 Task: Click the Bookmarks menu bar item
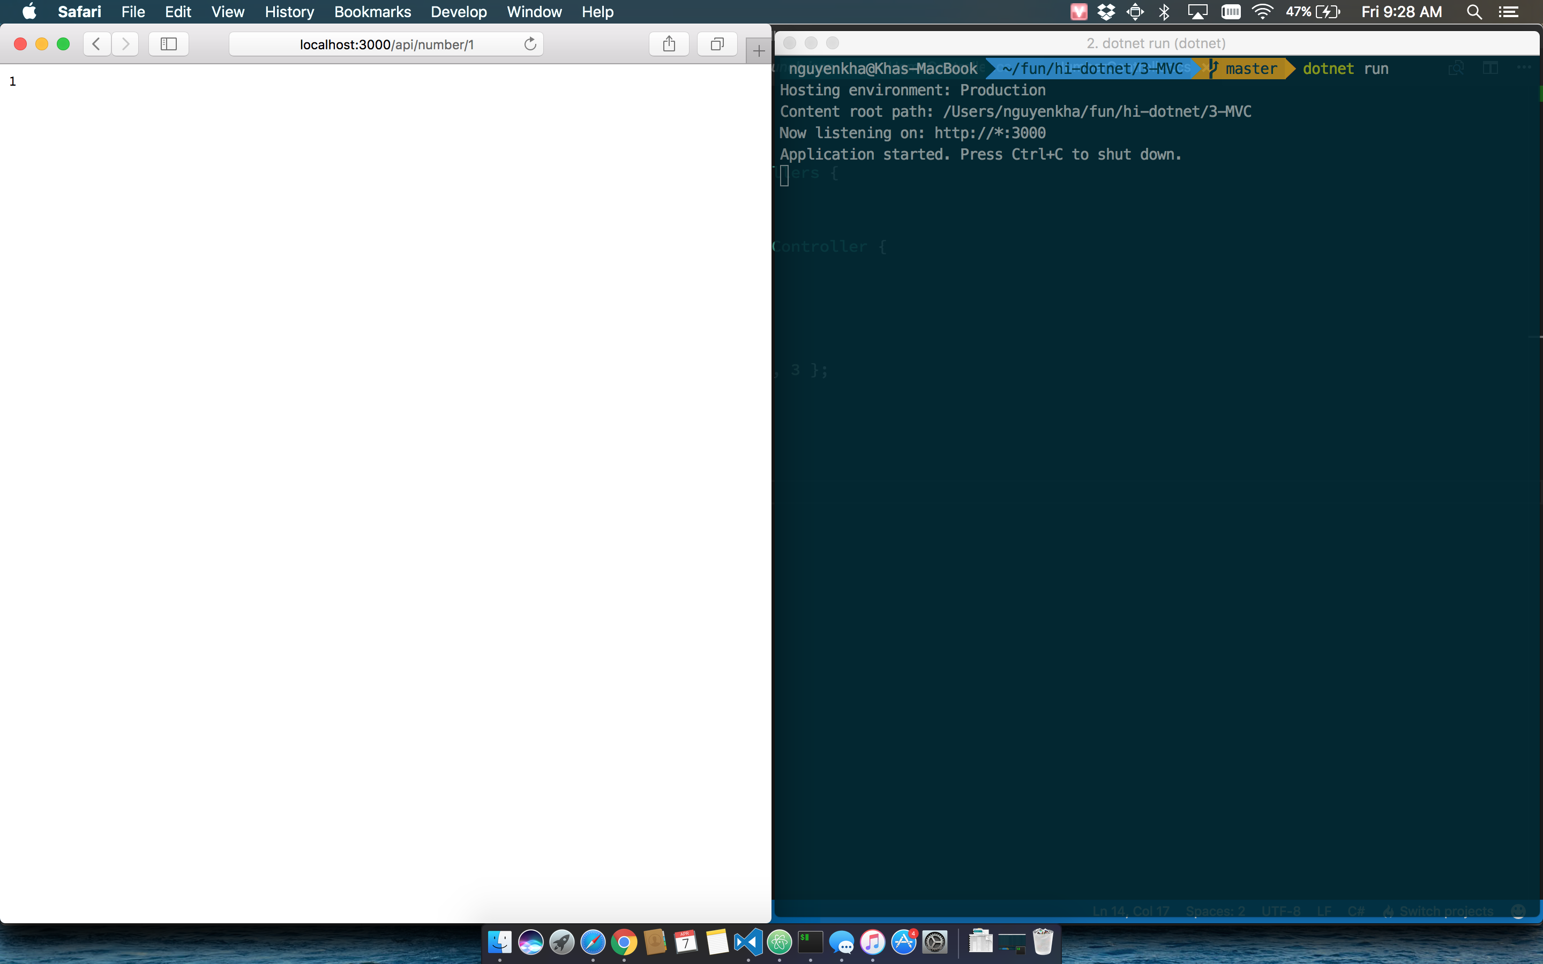tap(372, 12)
